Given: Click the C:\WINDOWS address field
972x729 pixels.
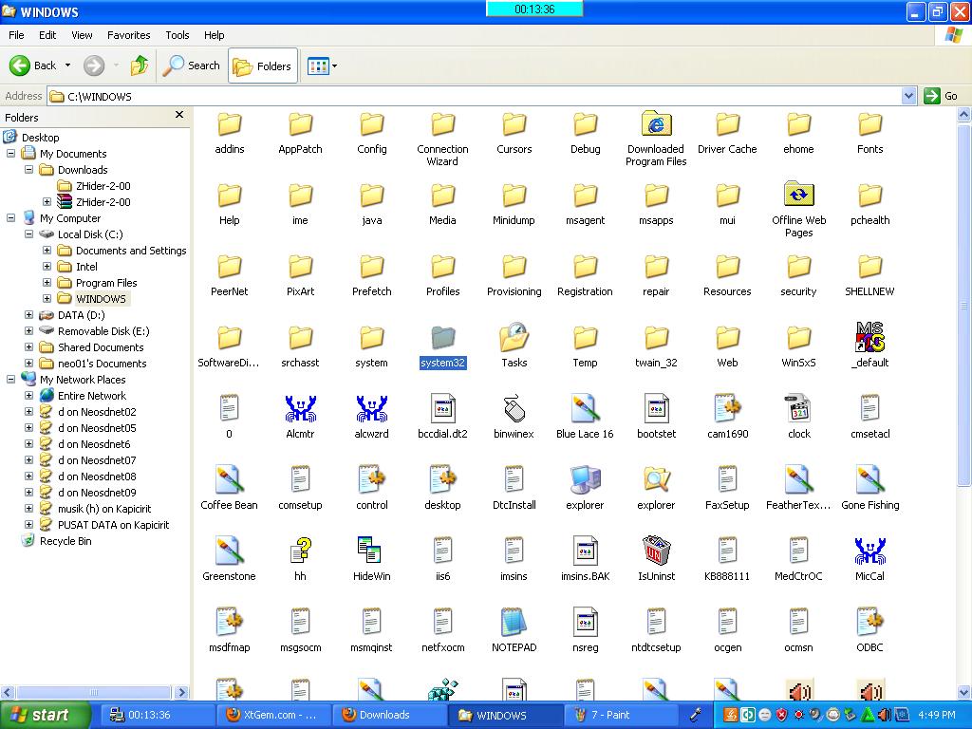Looking at the screenshot, I should [x=475, y=96].
